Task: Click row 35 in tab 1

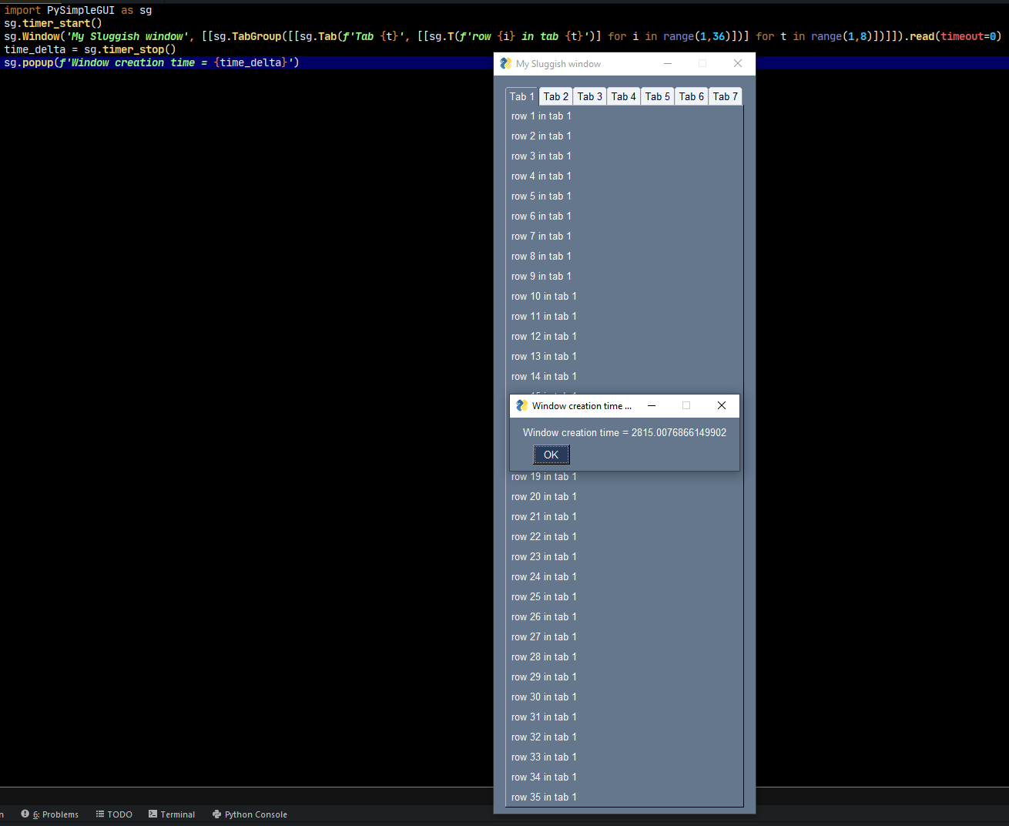Action: tap(544, 797)
